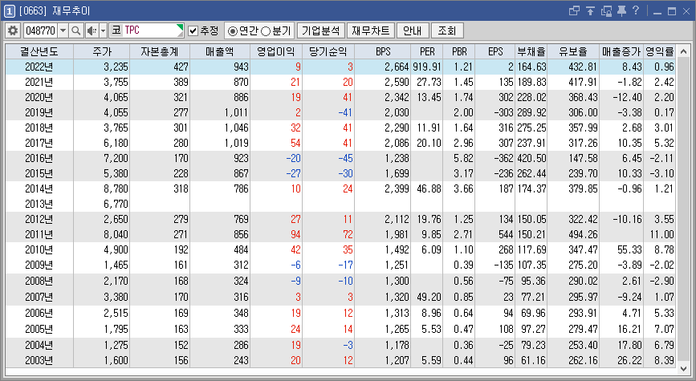
Task: Click the detach window icon in title bar
Action: [574, 10]
